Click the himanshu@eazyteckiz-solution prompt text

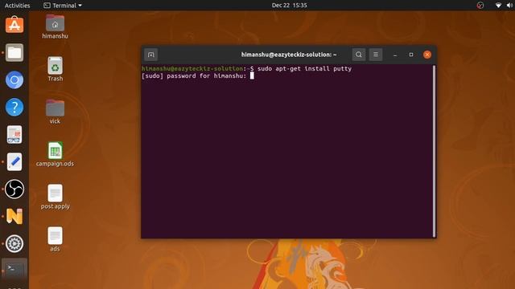(x=192, y=68)
